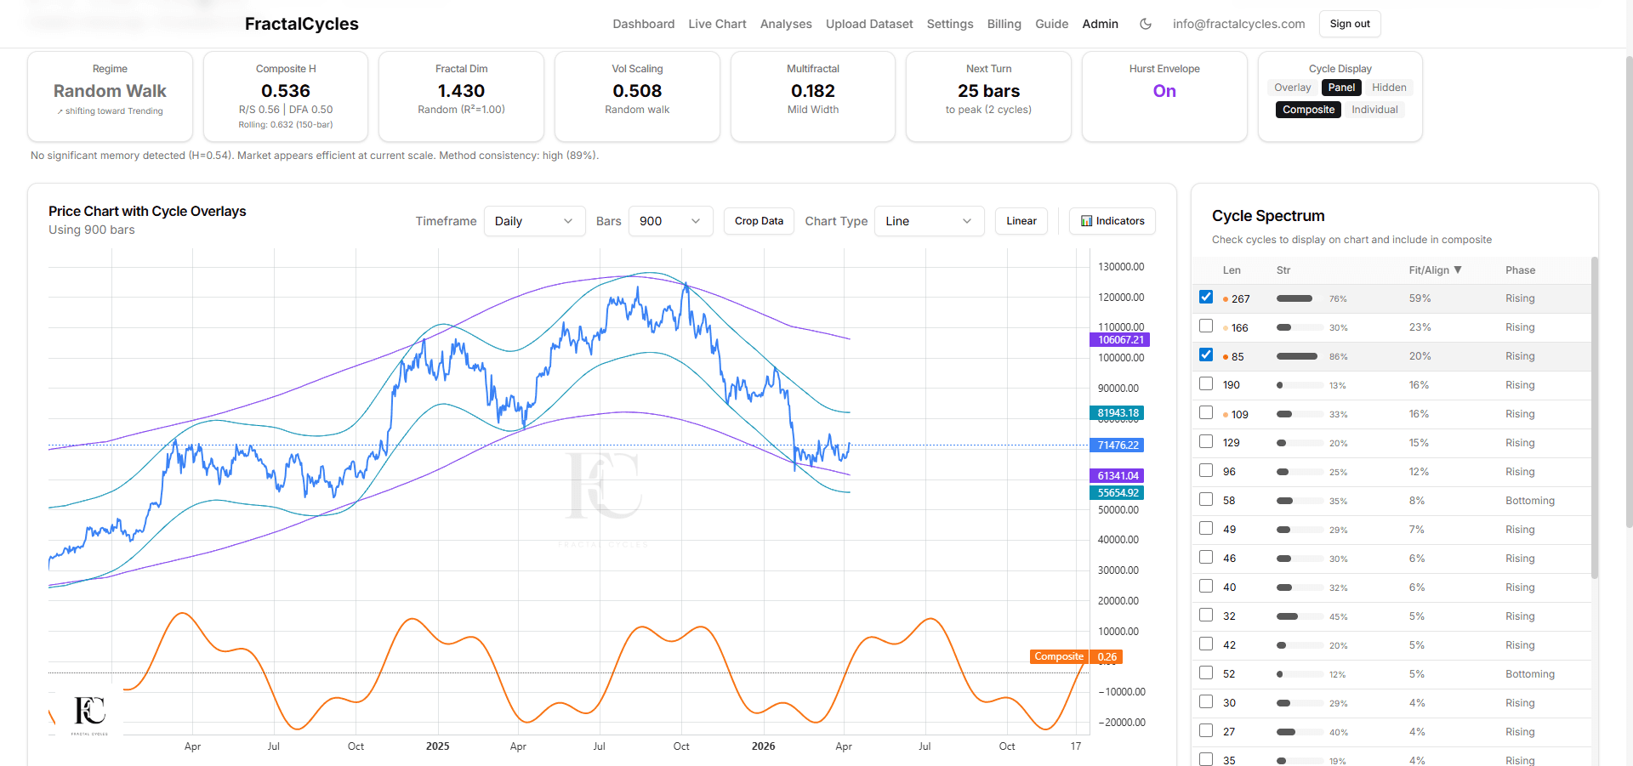Open the Indicators panel
This screenshot has width=1633, height=766.
click(x=1112, y=221)
